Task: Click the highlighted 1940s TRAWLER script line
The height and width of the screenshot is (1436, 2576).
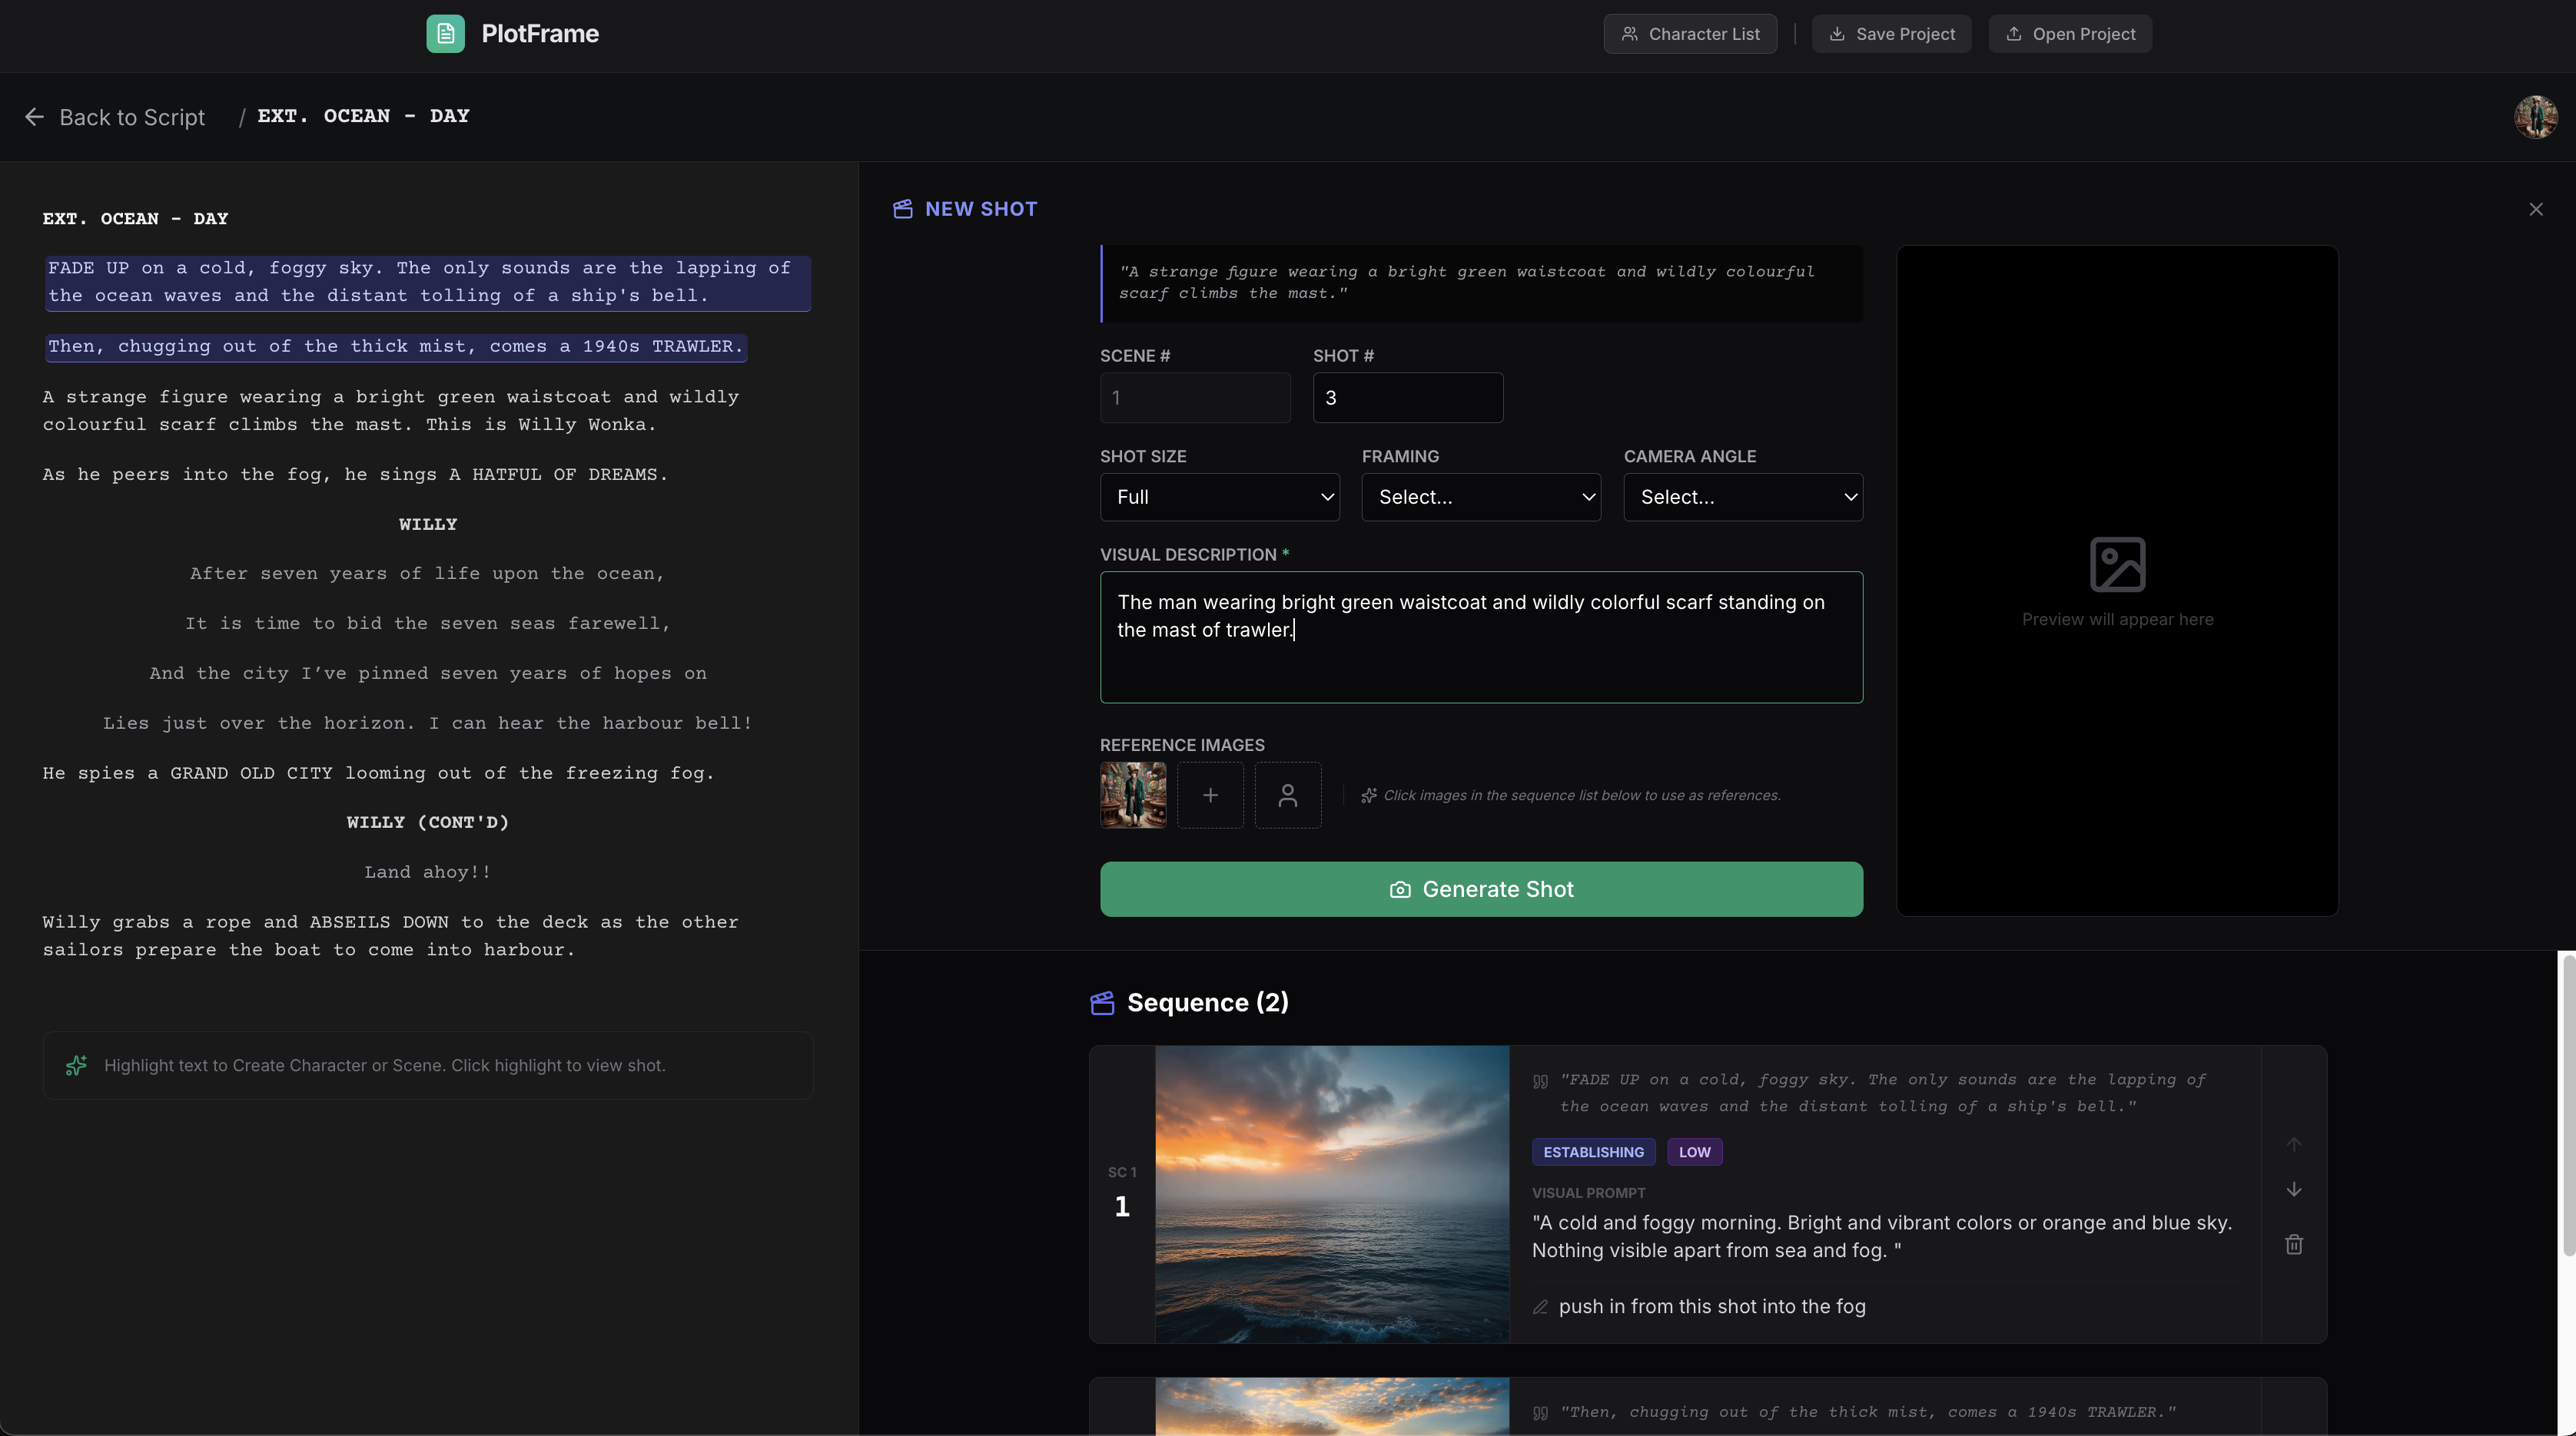Action: [395, 347]
